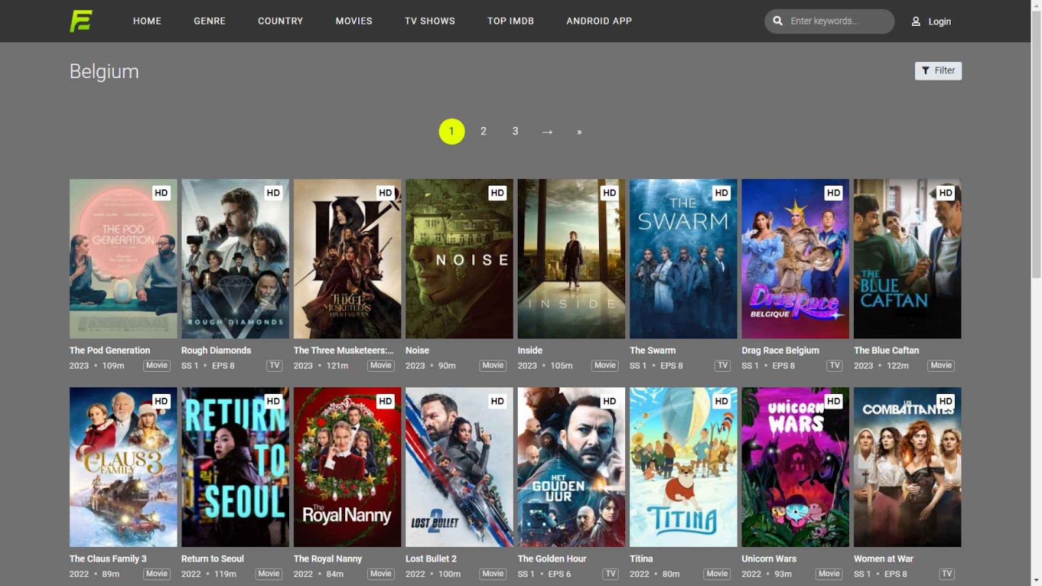Open the Country menu

281,21
